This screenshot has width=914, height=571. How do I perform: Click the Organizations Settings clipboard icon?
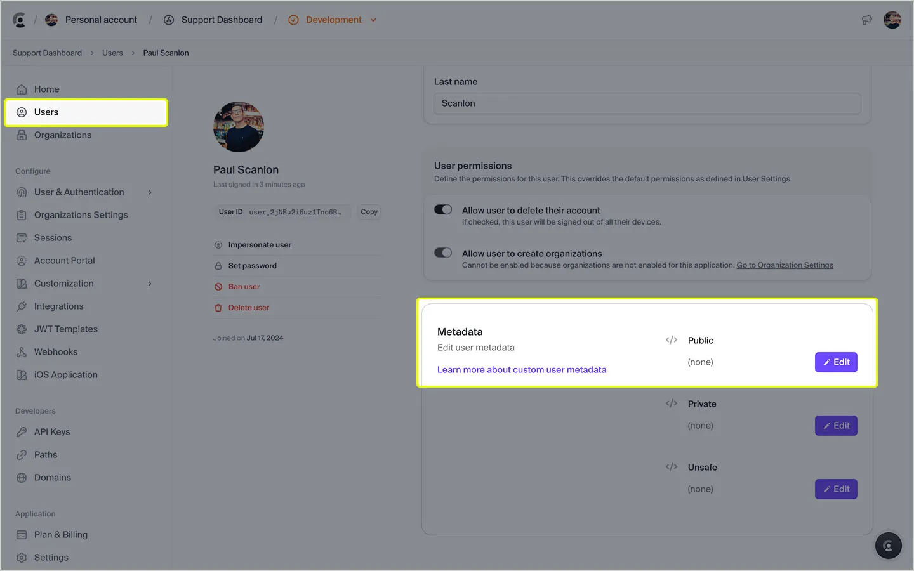pos(22,215)
